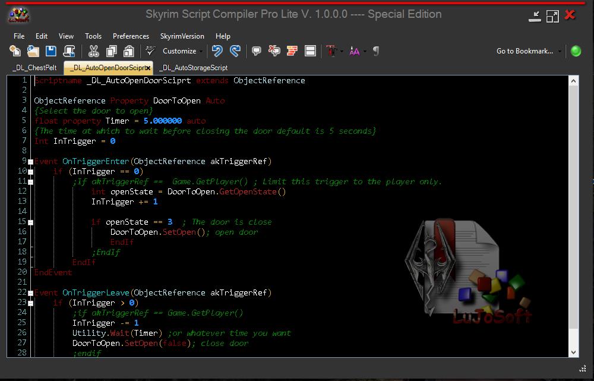This screenshot has width=594, height=381.
Task: Collapse the OnTriggerEnter event fold marker
Action: [x=30, y=161]
